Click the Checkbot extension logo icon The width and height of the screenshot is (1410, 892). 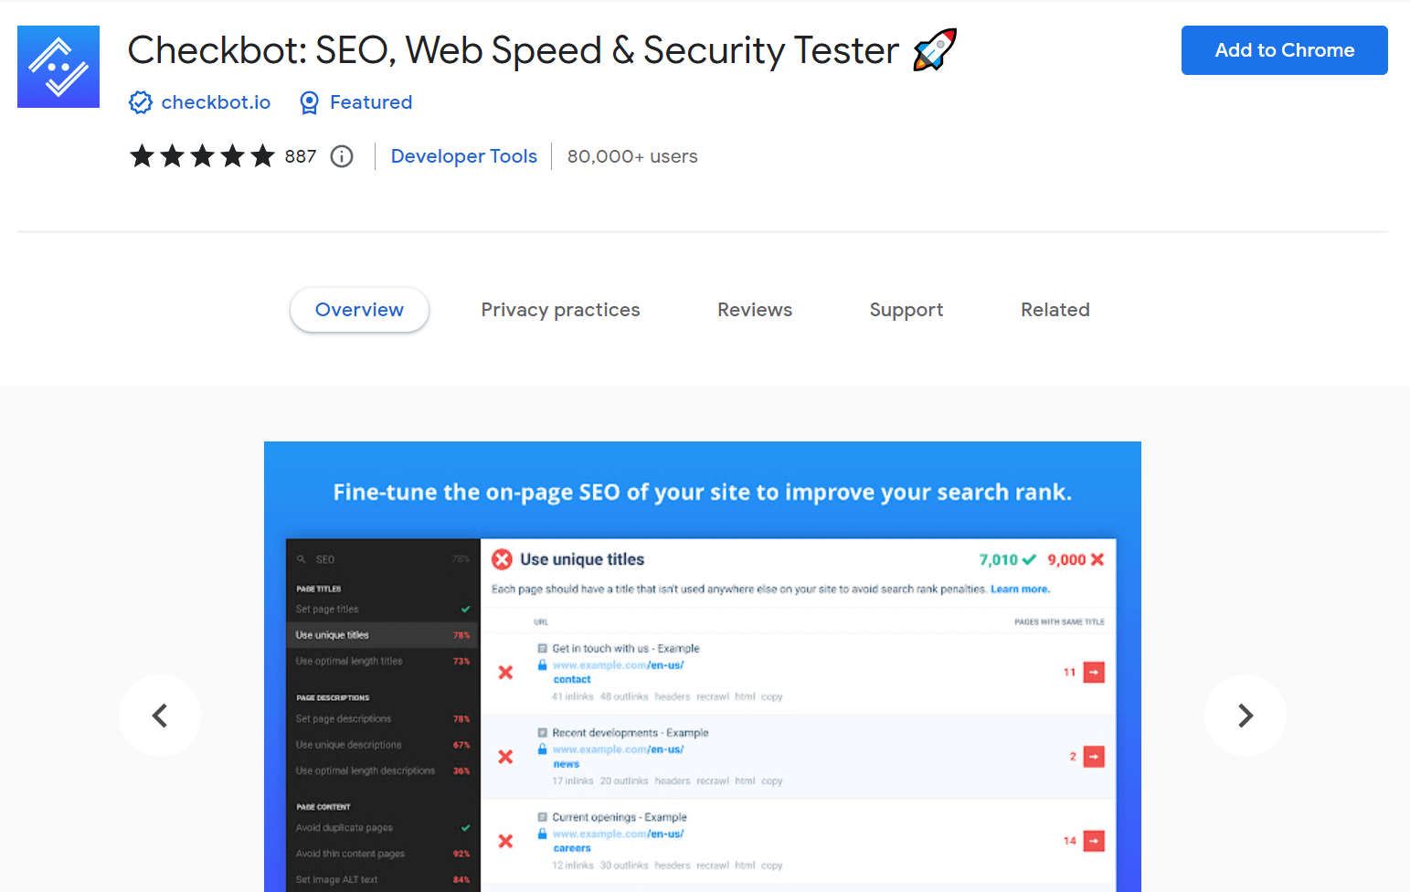tap(58, 66)
